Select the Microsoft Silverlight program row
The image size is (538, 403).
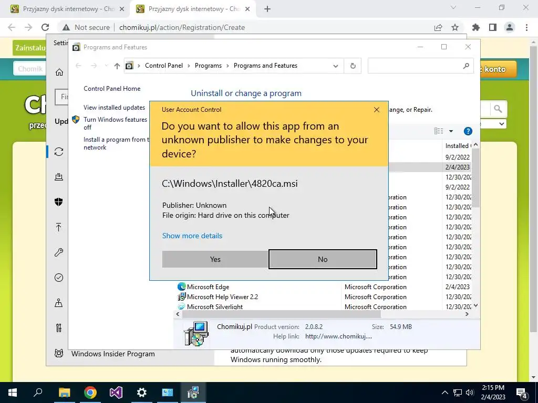point(325,306)
